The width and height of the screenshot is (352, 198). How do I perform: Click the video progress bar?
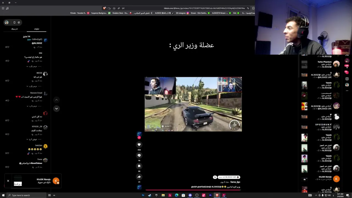(193, 190)
